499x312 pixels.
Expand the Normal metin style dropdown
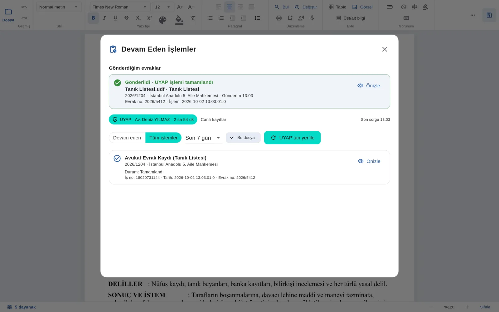[59, 7]
